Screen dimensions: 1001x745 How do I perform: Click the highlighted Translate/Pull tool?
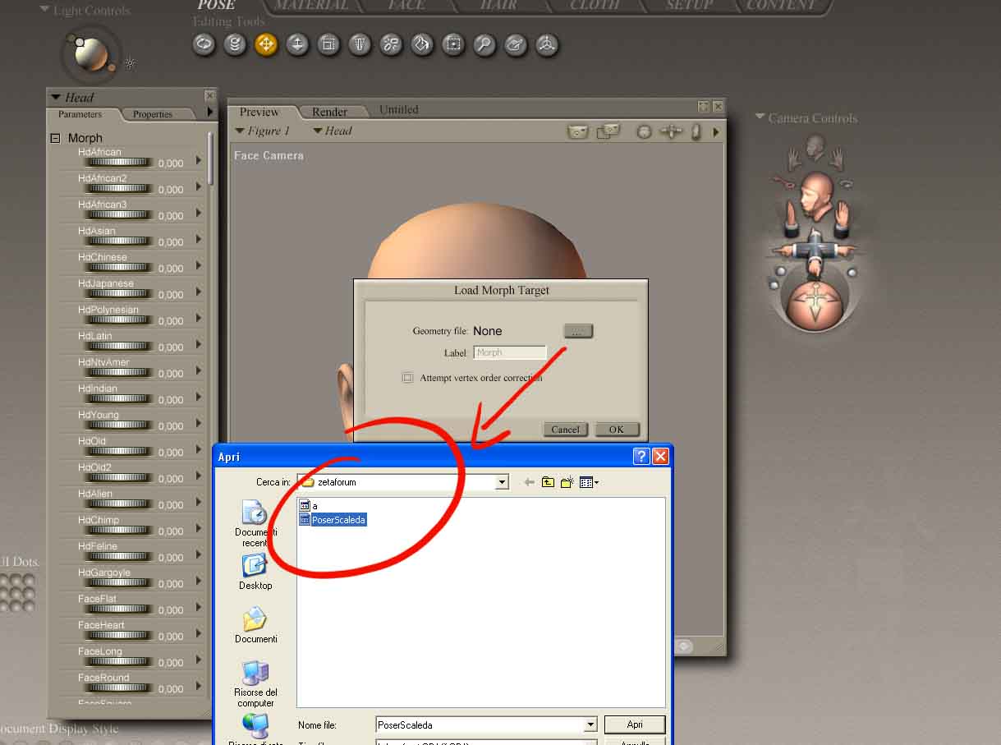266,44
